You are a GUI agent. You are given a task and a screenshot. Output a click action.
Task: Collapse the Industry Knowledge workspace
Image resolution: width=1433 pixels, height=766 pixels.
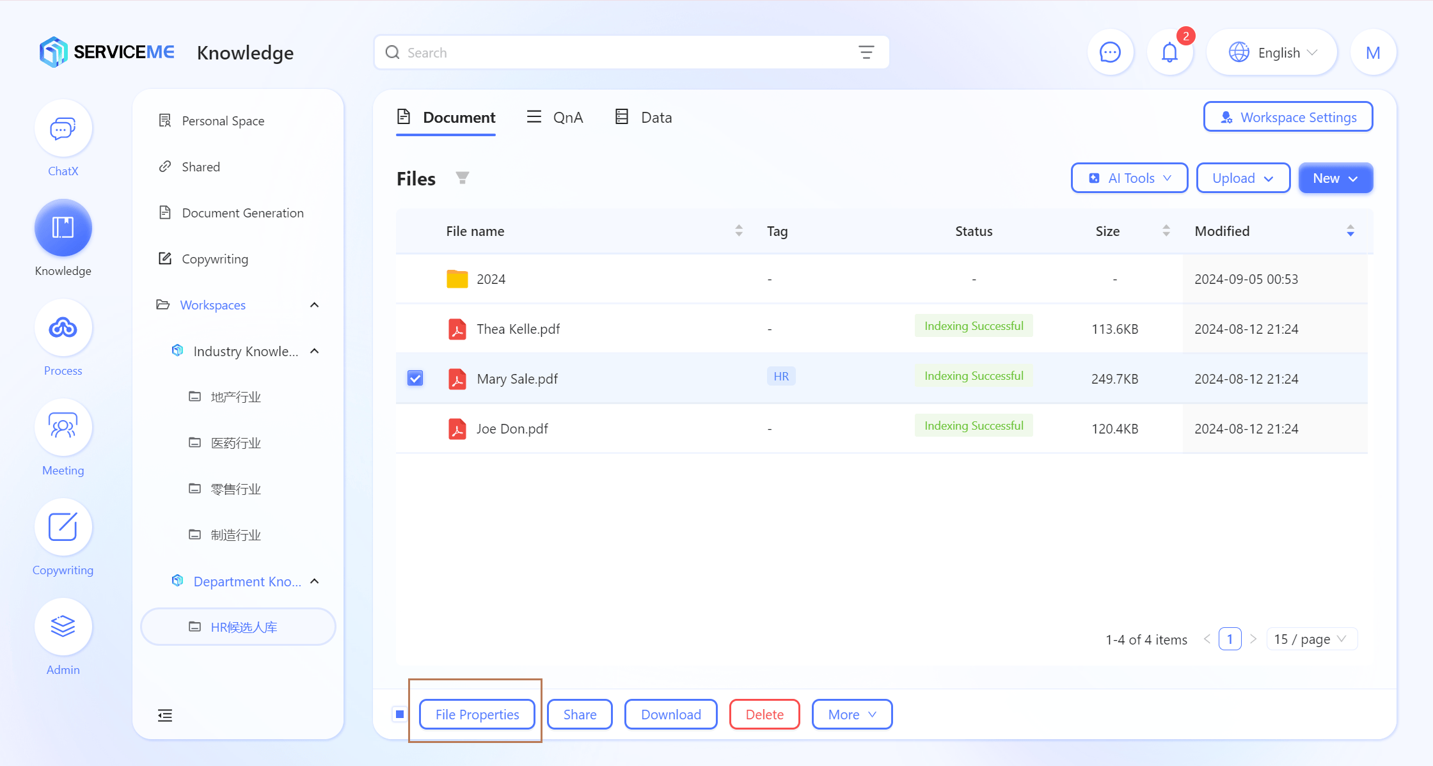point(314,351)
